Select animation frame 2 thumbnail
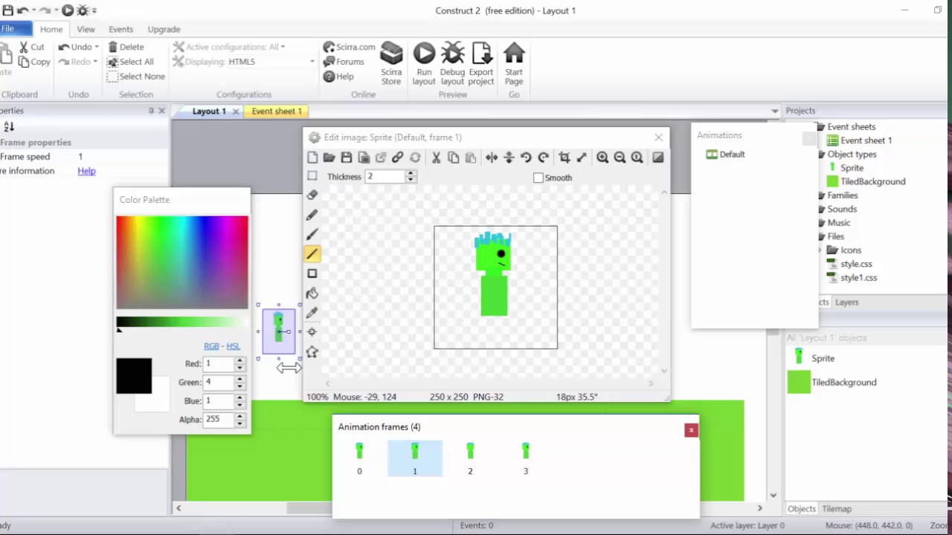952x535 pixels. click(470, 458)
